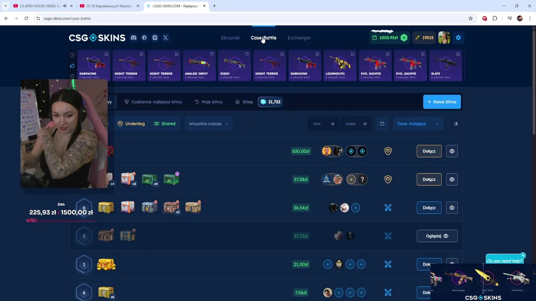Image resolution: width=536 pixels, height=301 pixels.
Task: Click the ANALOG INPUT drop card
Action: coord(199,66)
